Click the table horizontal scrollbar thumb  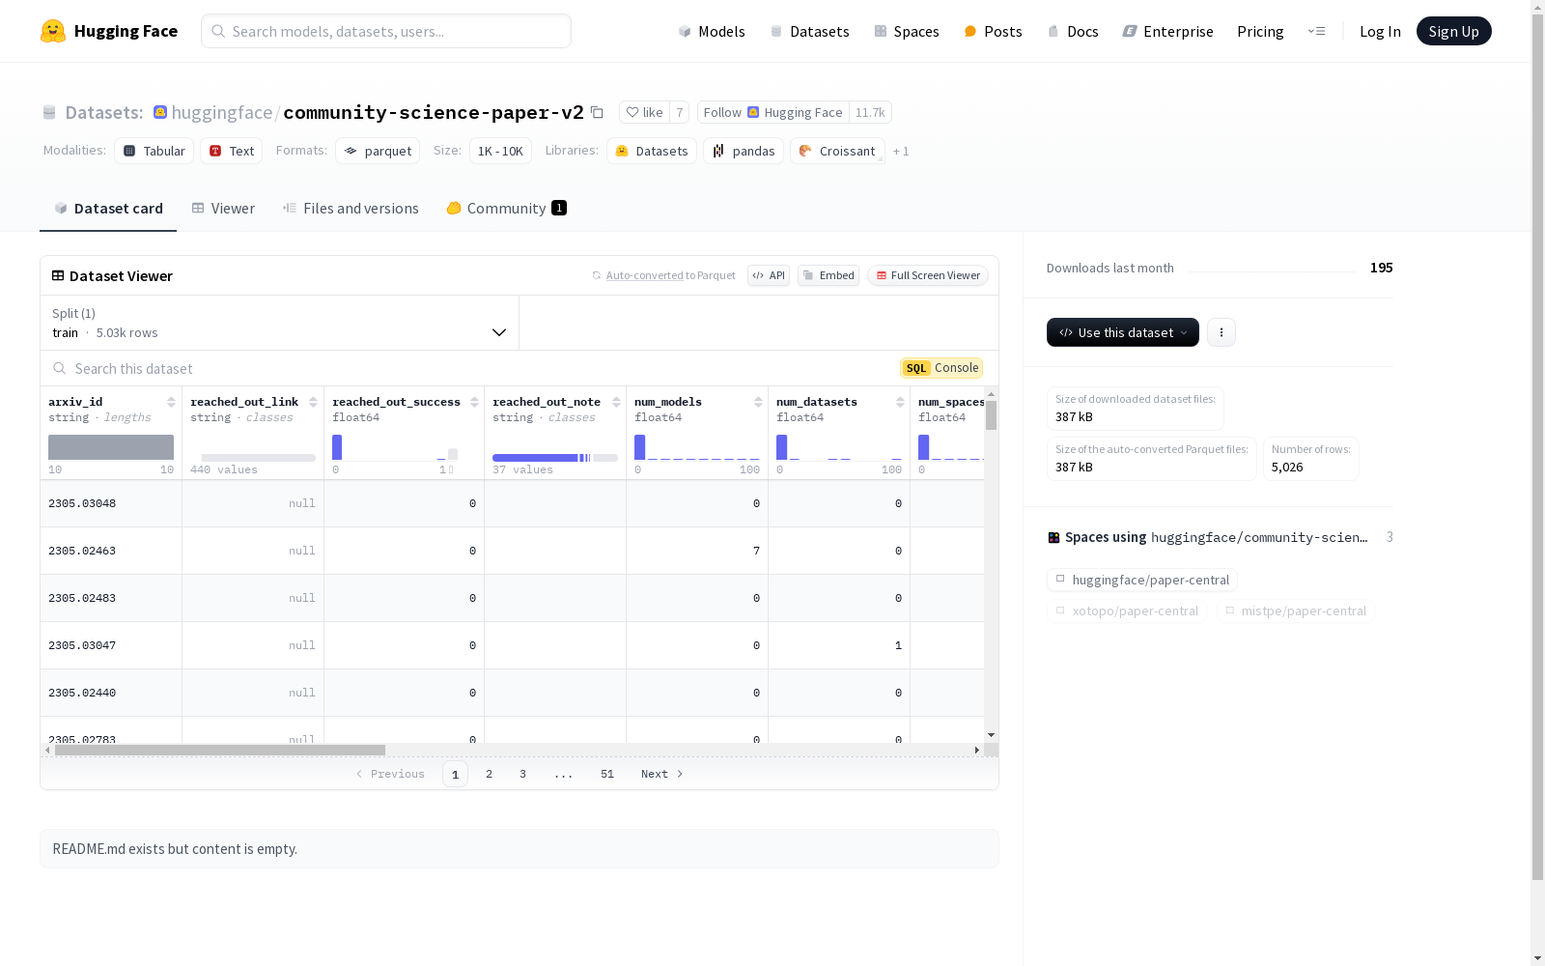[220, 750]
